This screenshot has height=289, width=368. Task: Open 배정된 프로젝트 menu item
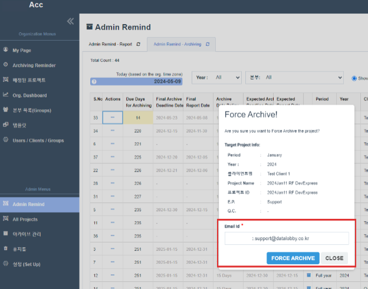(29, 80)
